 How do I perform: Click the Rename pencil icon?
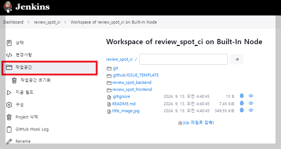click(9, 142)
